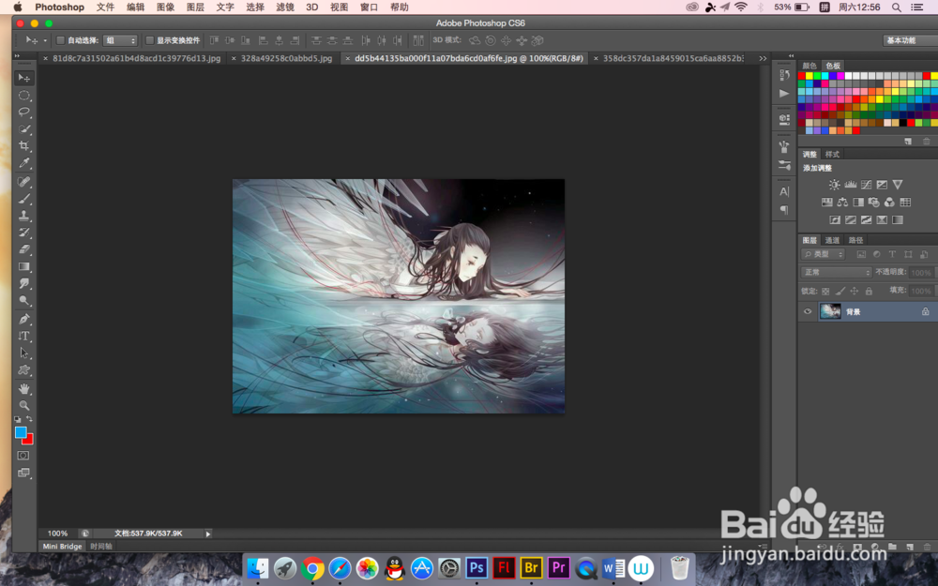The image size is (938, 586).
Task: Select the Eyedropper tool
Action: (x=24, y=162)
